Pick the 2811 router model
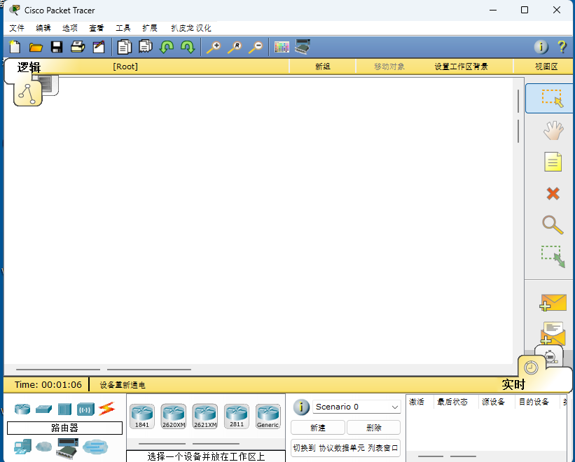 [237, 416]
